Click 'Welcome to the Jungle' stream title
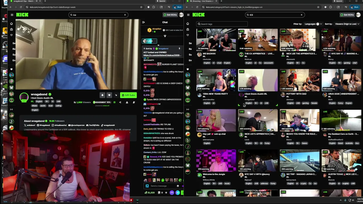This screenshot has width=363, height=204. point(214,174)
